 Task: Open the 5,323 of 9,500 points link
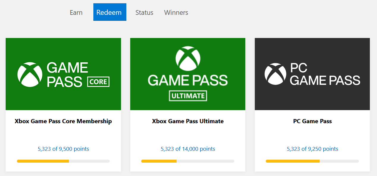63,149
